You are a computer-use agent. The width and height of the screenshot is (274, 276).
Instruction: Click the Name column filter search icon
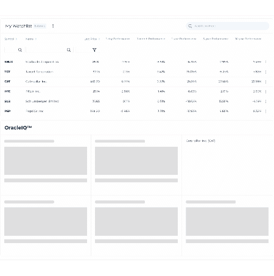[x=69, y=50]
